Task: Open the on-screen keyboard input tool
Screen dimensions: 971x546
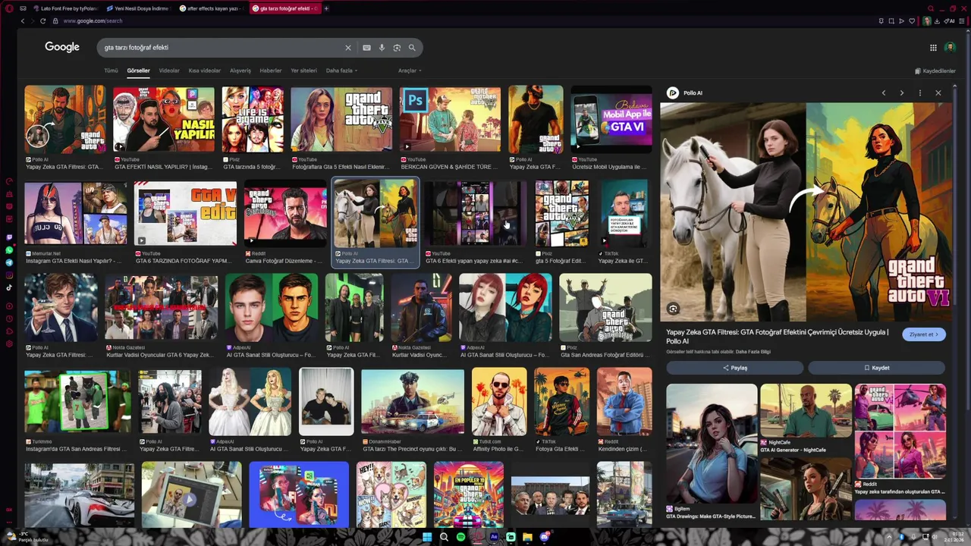Action: 366,48
